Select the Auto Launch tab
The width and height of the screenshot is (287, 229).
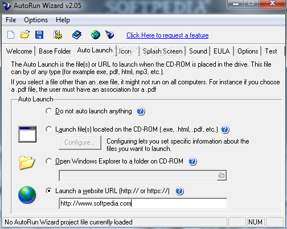(x=95, y=50)
